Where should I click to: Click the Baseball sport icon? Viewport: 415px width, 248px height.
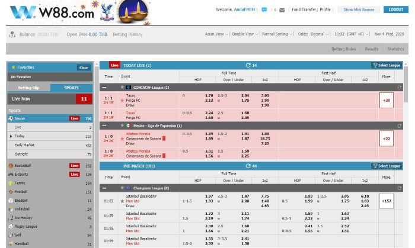(x=11, y=201)
